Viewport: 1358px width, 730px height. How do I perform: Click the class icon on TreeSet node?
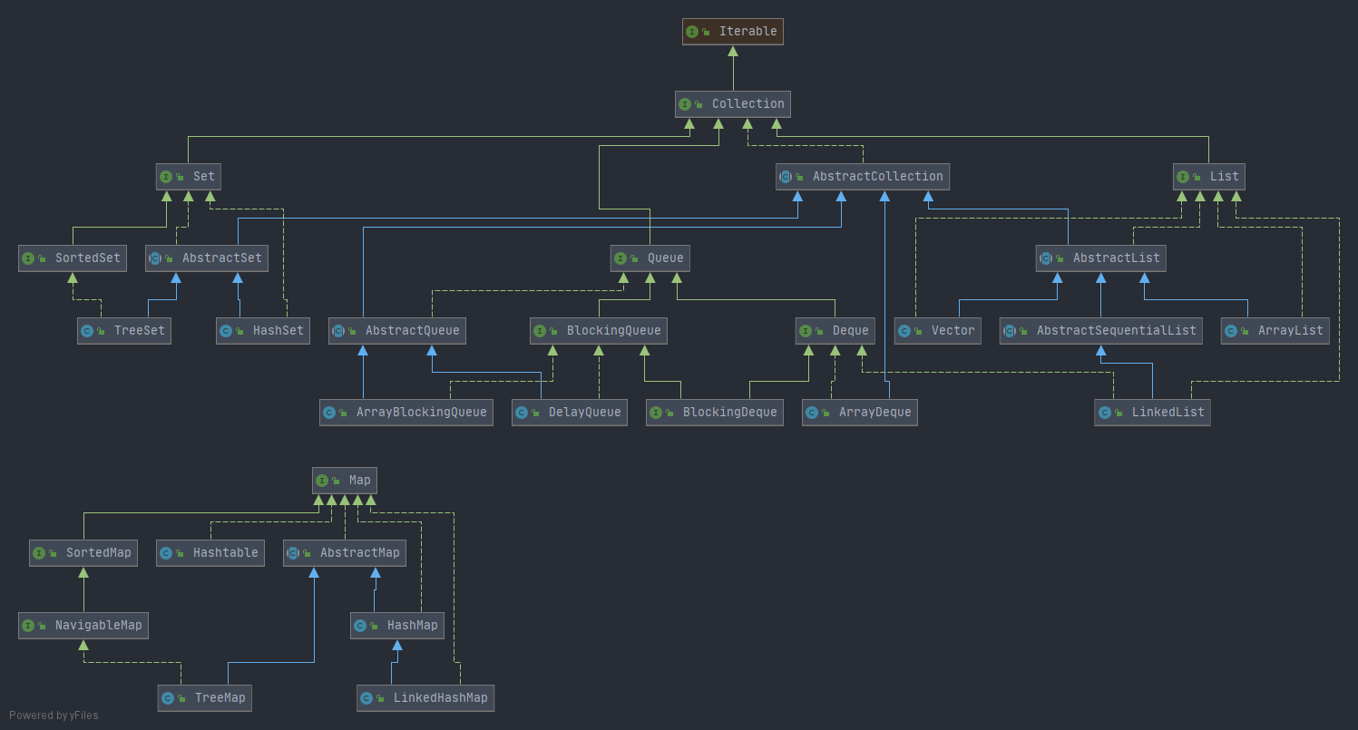pos(87,331)
